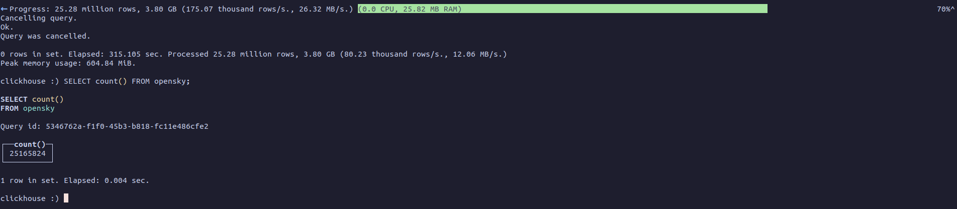This screenshot has height=209, width=957.
Task: Click the last clickhouse :) prompt
Action: point(30,198)
